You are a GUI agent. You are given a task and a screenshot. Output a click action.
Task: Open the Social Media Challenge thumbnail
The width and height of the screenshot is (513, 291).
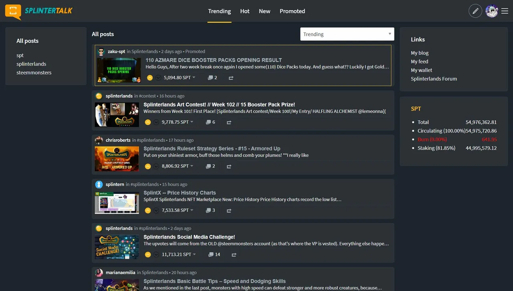click(x=117, y=247)
